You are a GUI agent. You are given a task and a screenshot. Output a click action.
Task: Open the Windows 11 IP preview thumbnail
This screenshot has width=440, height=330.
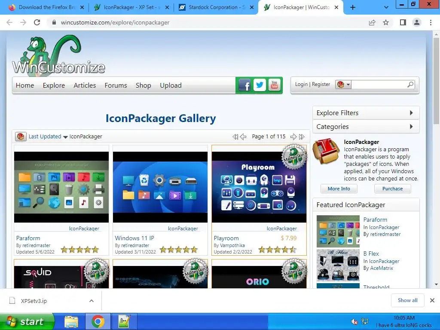pos(160,187)
